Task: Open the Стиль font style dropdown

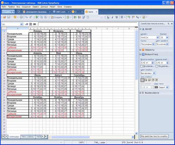Action: tap(153, 44)
